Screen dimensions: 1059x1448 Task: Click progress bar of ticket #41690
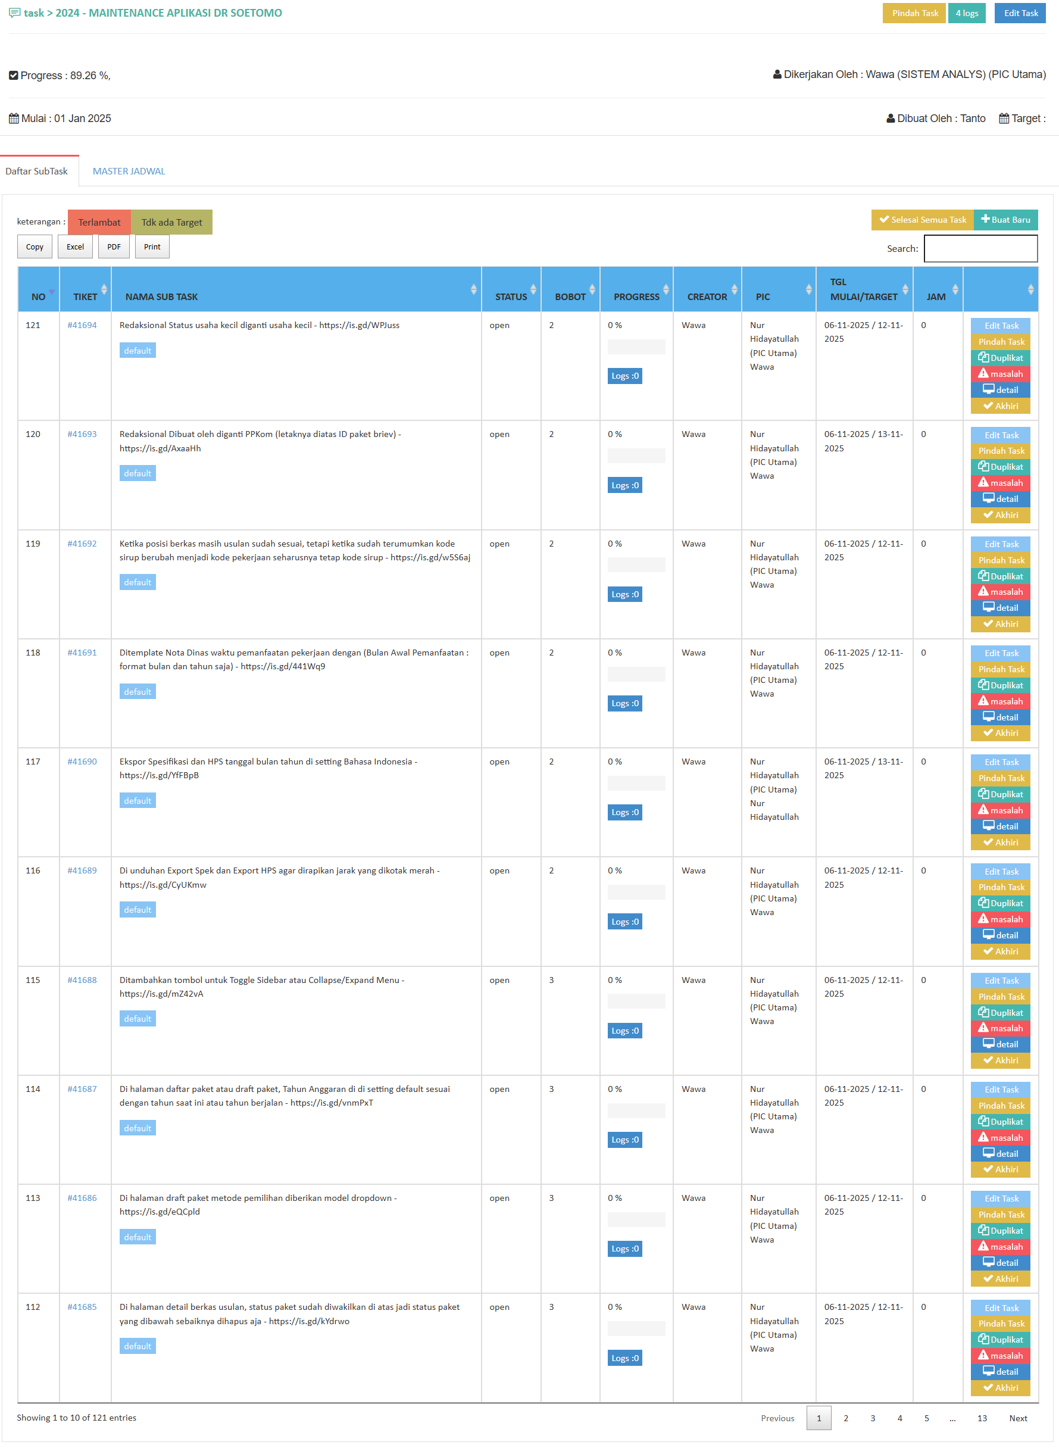(636, 784)
